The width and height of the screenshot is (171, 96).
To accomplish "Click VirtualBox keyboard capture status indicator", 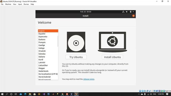I will 164,91.
